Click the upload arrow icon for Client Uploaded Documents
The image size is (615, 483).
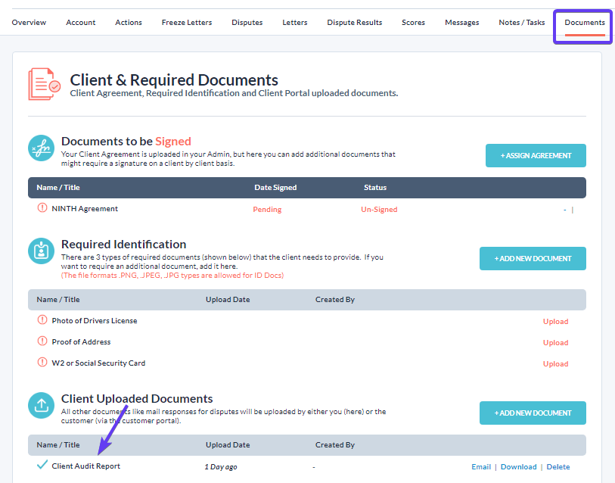pos(41,405)
